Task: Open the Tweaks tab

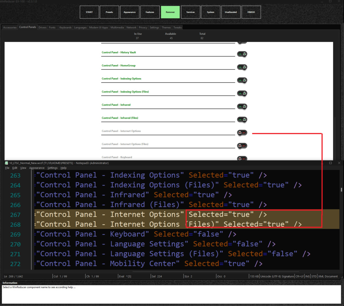Action: [x=177, y=28]
